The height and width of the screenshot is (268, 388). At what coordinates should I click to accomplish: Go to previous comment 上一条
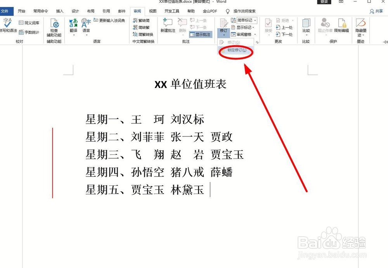pos(198,21)
